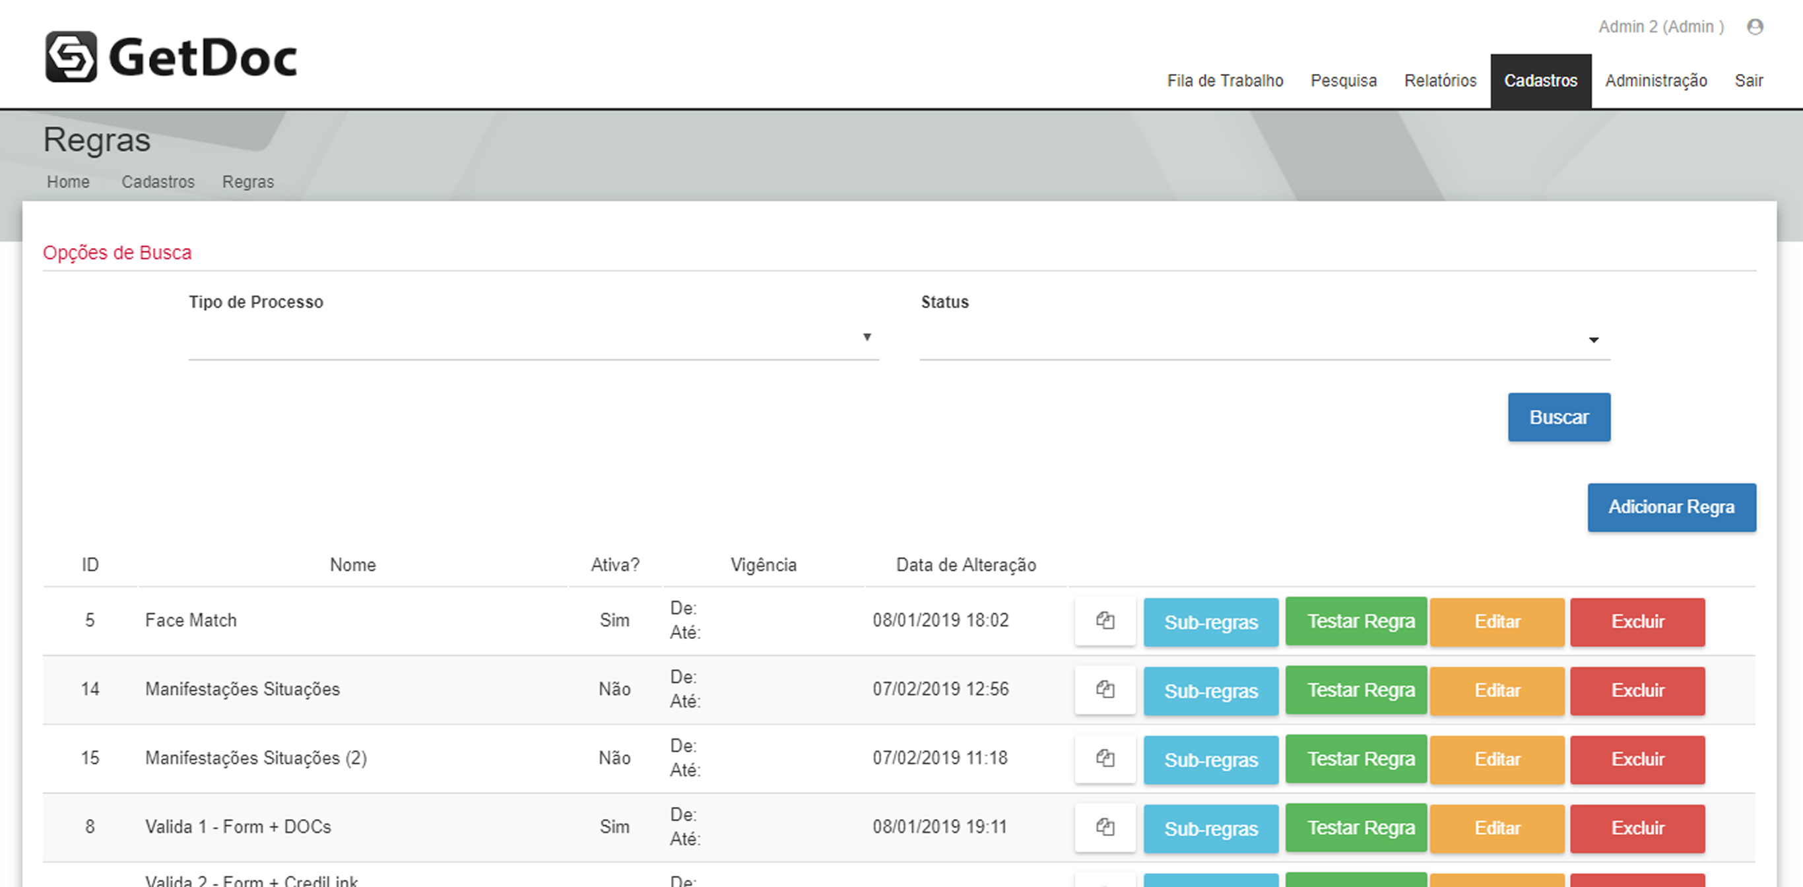Click Excluir for Valida 1 rule
The height and width of the screenshot is (887, 1803).
point(1637,829)
